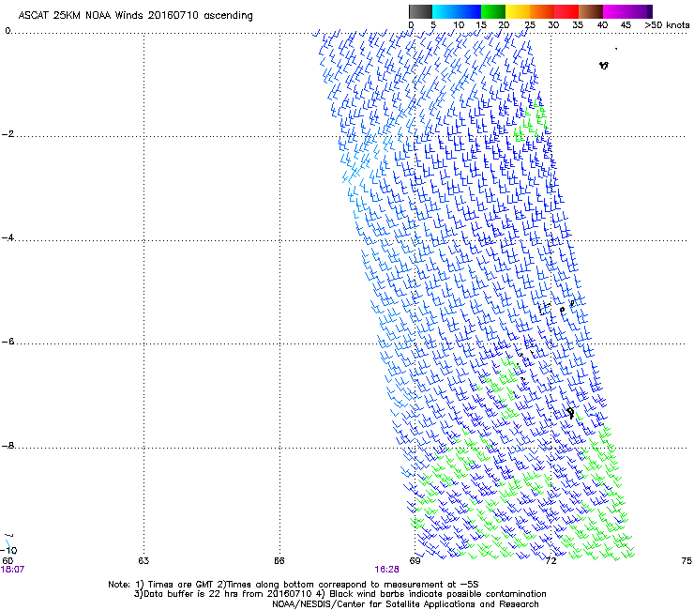
Task: Click the -4 latitude axis label
Action: tap(8, 237)
